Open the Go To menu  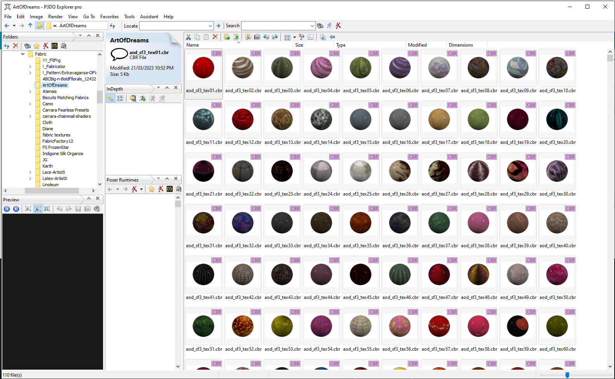point(89,17)
